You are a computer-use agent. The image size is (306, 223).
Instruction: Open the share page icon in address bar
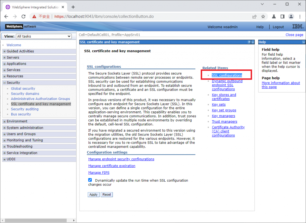(255, 16)
